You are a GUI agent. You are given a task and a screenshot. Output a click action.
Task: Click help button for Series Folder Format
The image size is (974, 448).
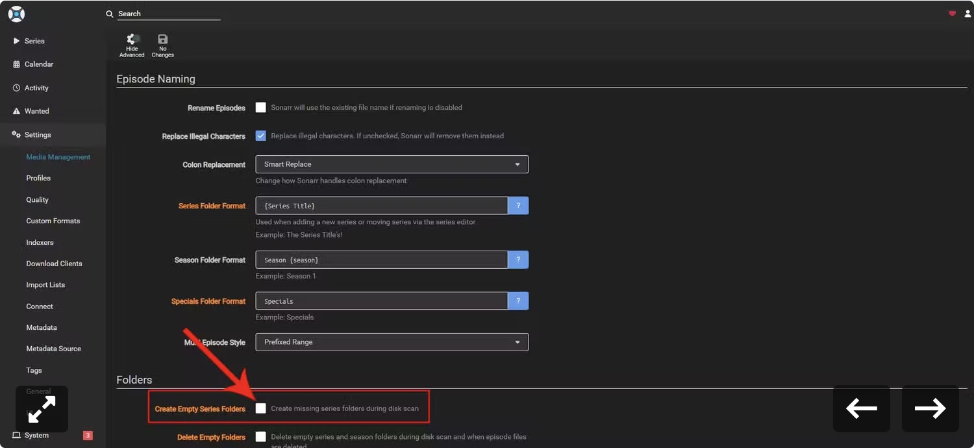point(518,206)
